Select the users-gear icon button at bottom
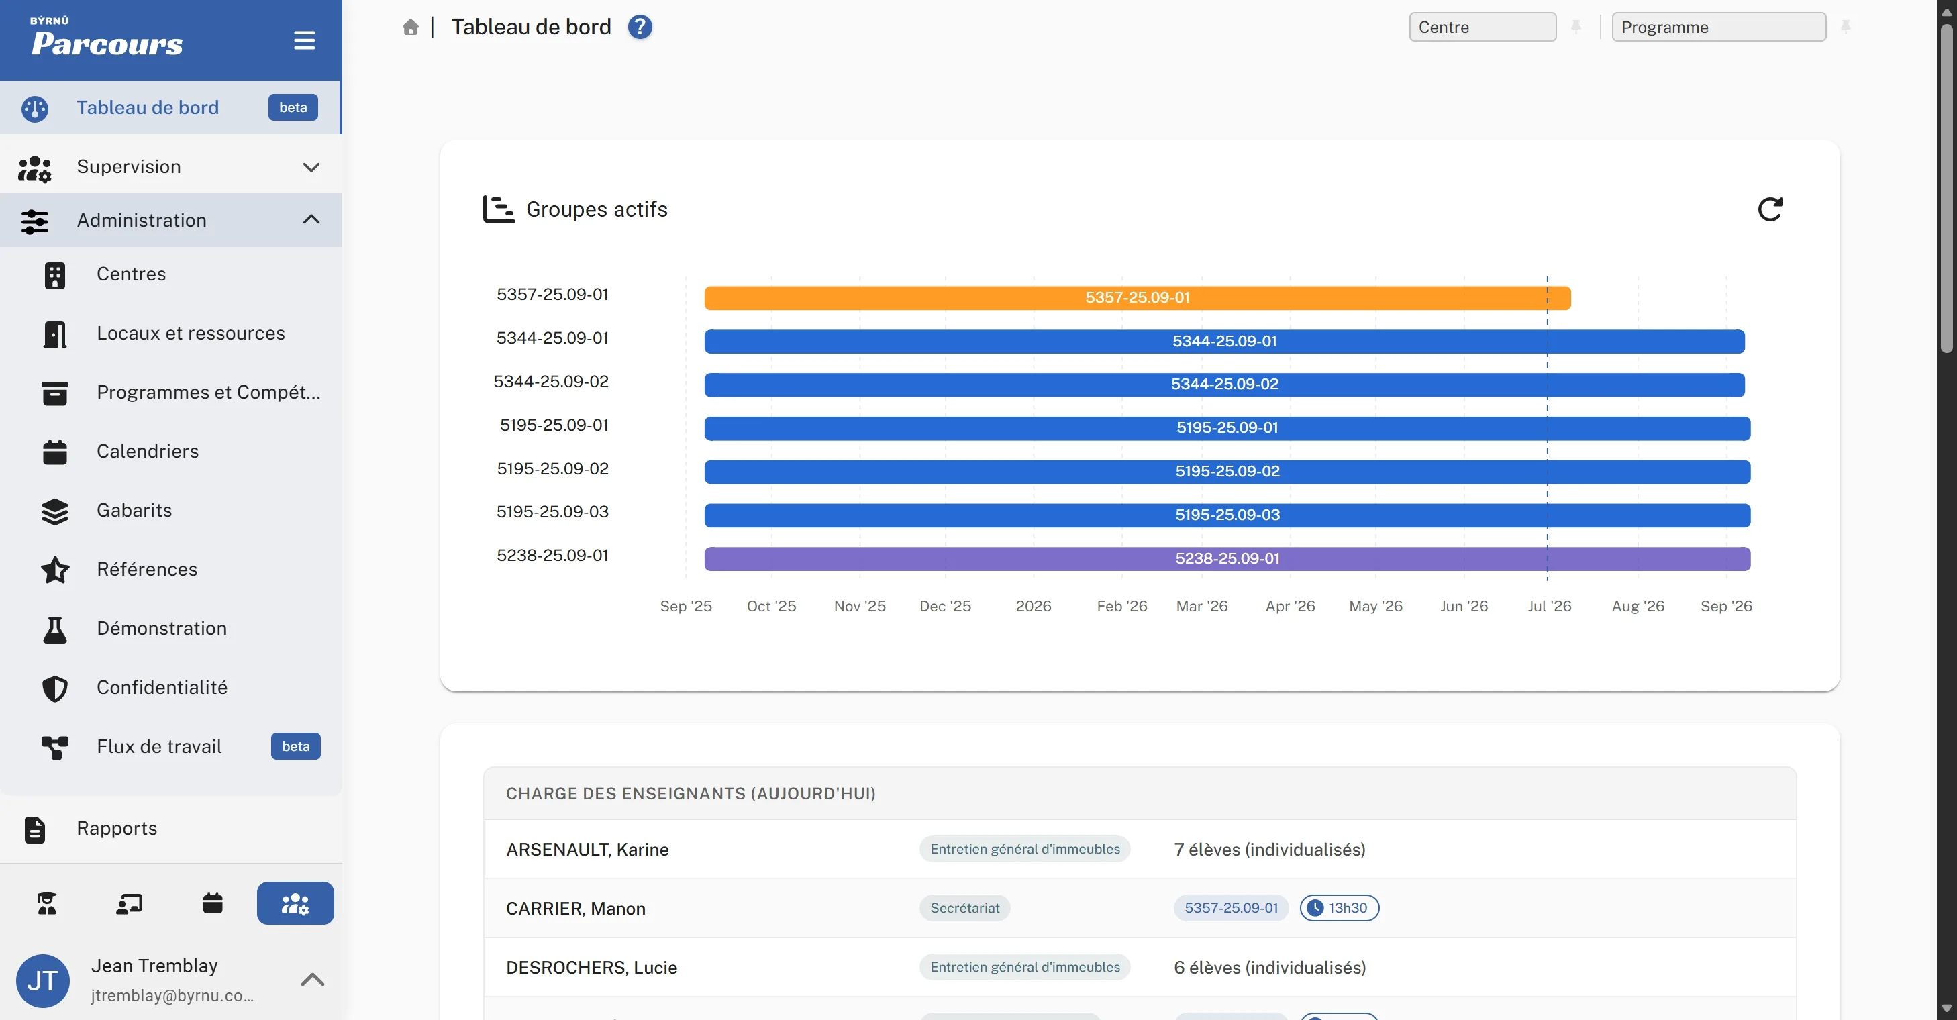Screen dimensions: 1957x1020 coord(295,903)
